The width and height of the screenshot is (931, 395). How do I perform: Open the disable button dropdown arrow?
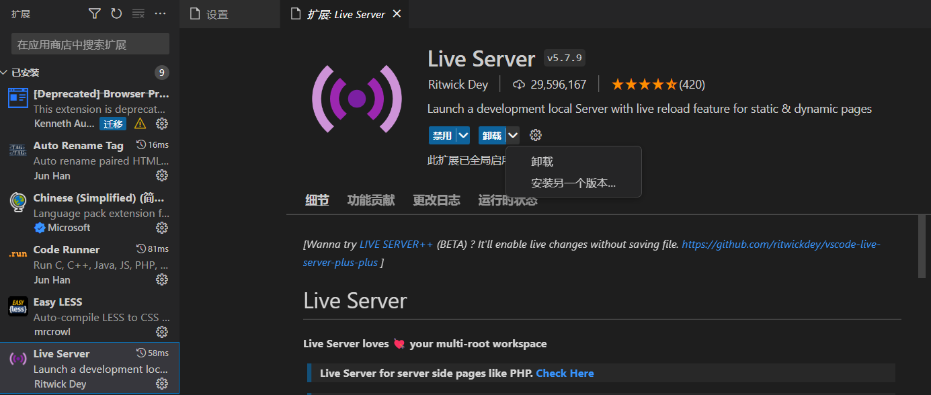(462, 136)
